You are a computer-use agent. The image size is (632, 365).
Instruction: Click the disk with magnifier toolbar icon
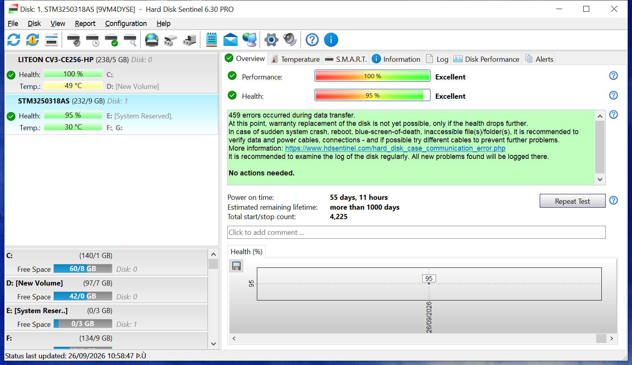pos(130,40)
